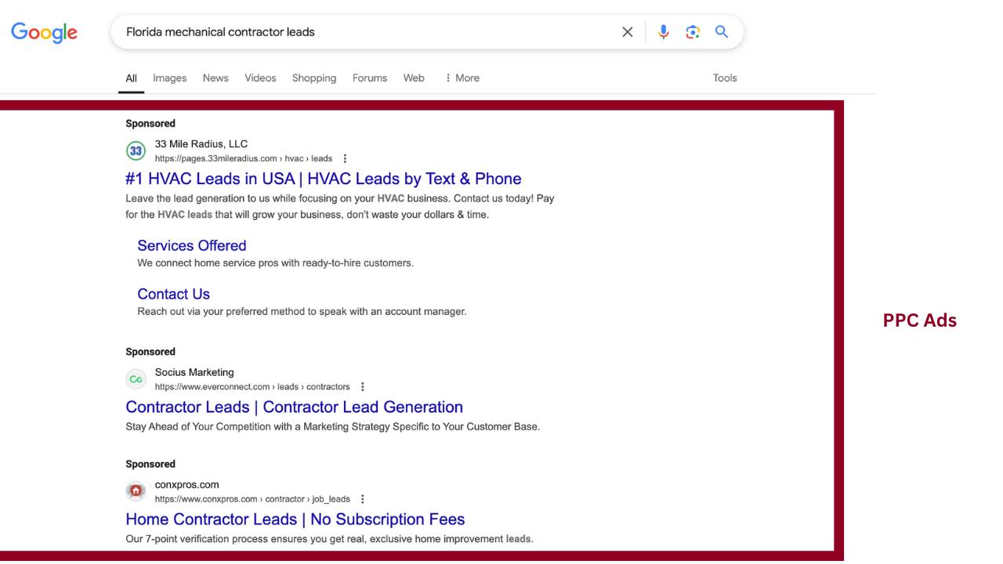The image size is (1003, 564).
Task: Click the 33 Mile Radius favicon
Action: tap(136, 150)
